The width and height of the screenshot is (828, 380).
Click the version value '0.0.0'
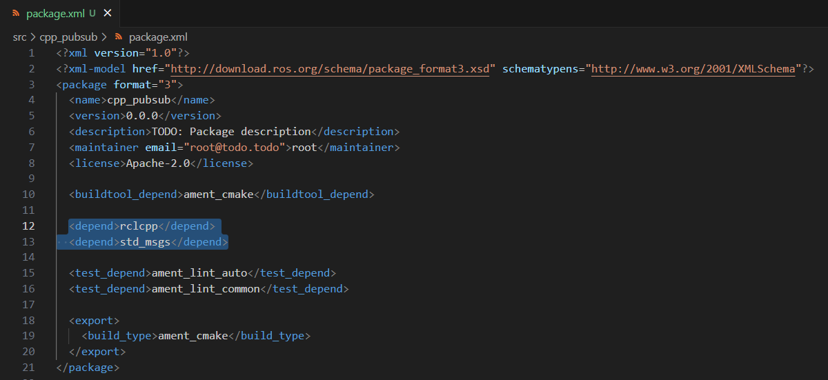click(x=141, y=116)
